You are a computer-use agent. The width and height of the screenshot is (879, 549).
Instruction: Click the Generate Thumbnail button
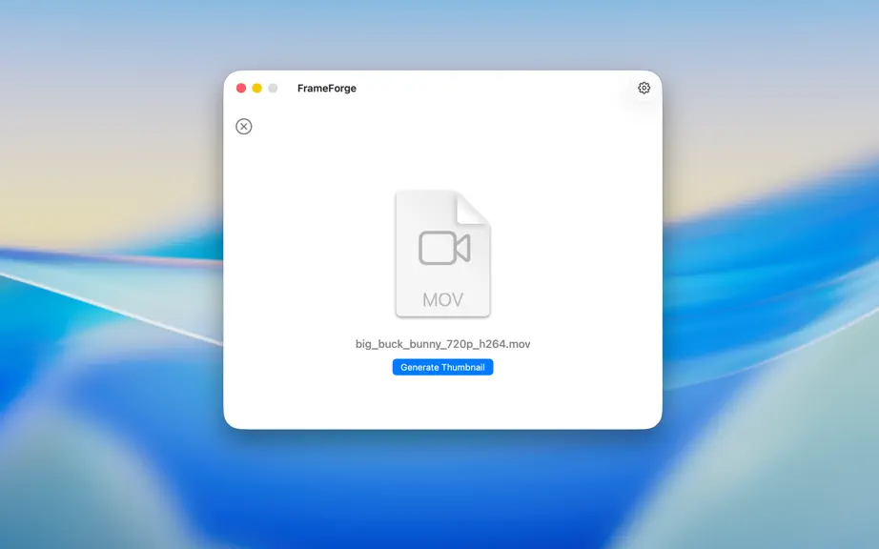(442, 367)
